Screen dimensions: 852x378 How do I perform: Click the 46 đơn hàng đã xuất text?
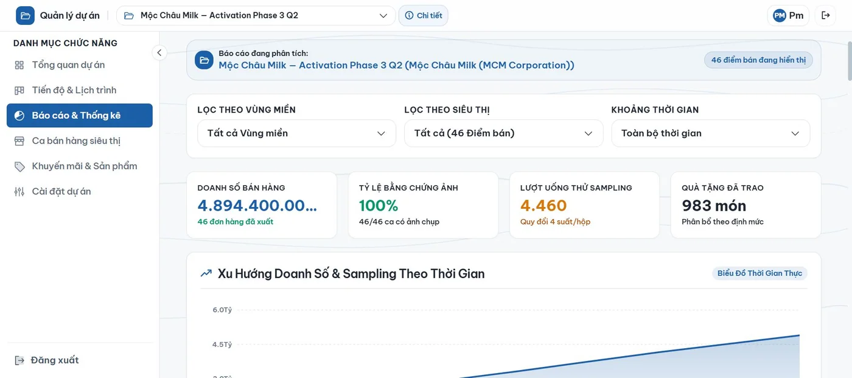click(x=236, y=222)
